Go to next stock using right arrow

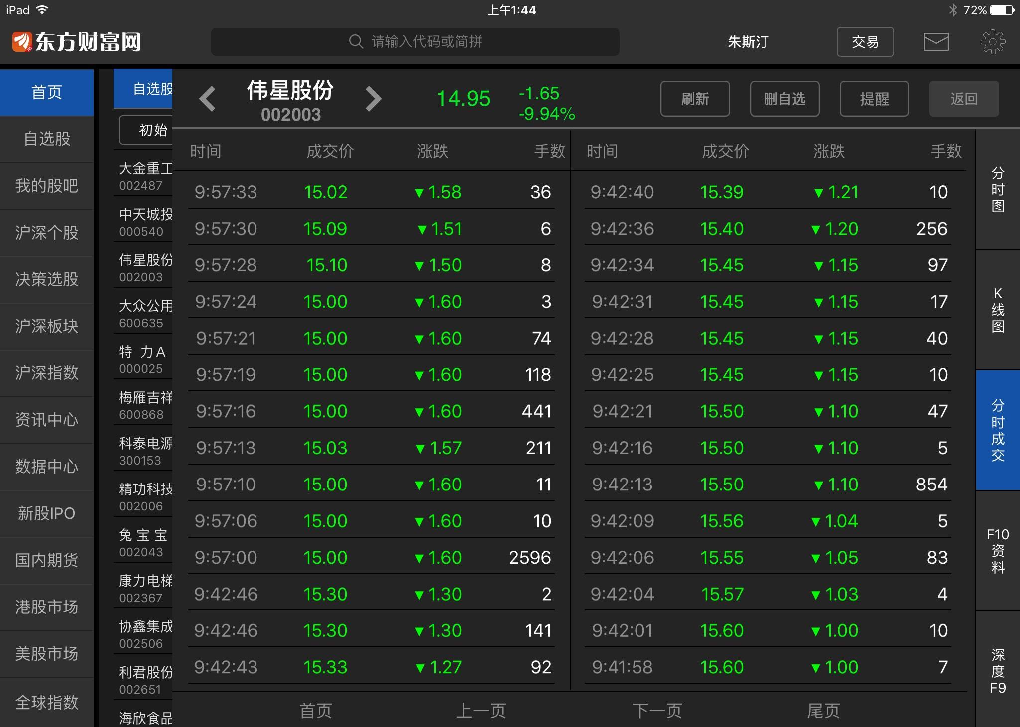[x=373, y=99]
